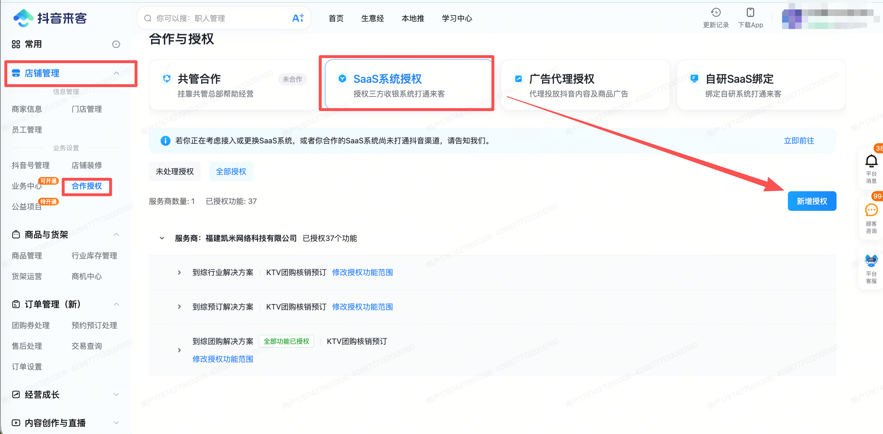Click the blue info icon in notice banner

[x=165, y=141]
